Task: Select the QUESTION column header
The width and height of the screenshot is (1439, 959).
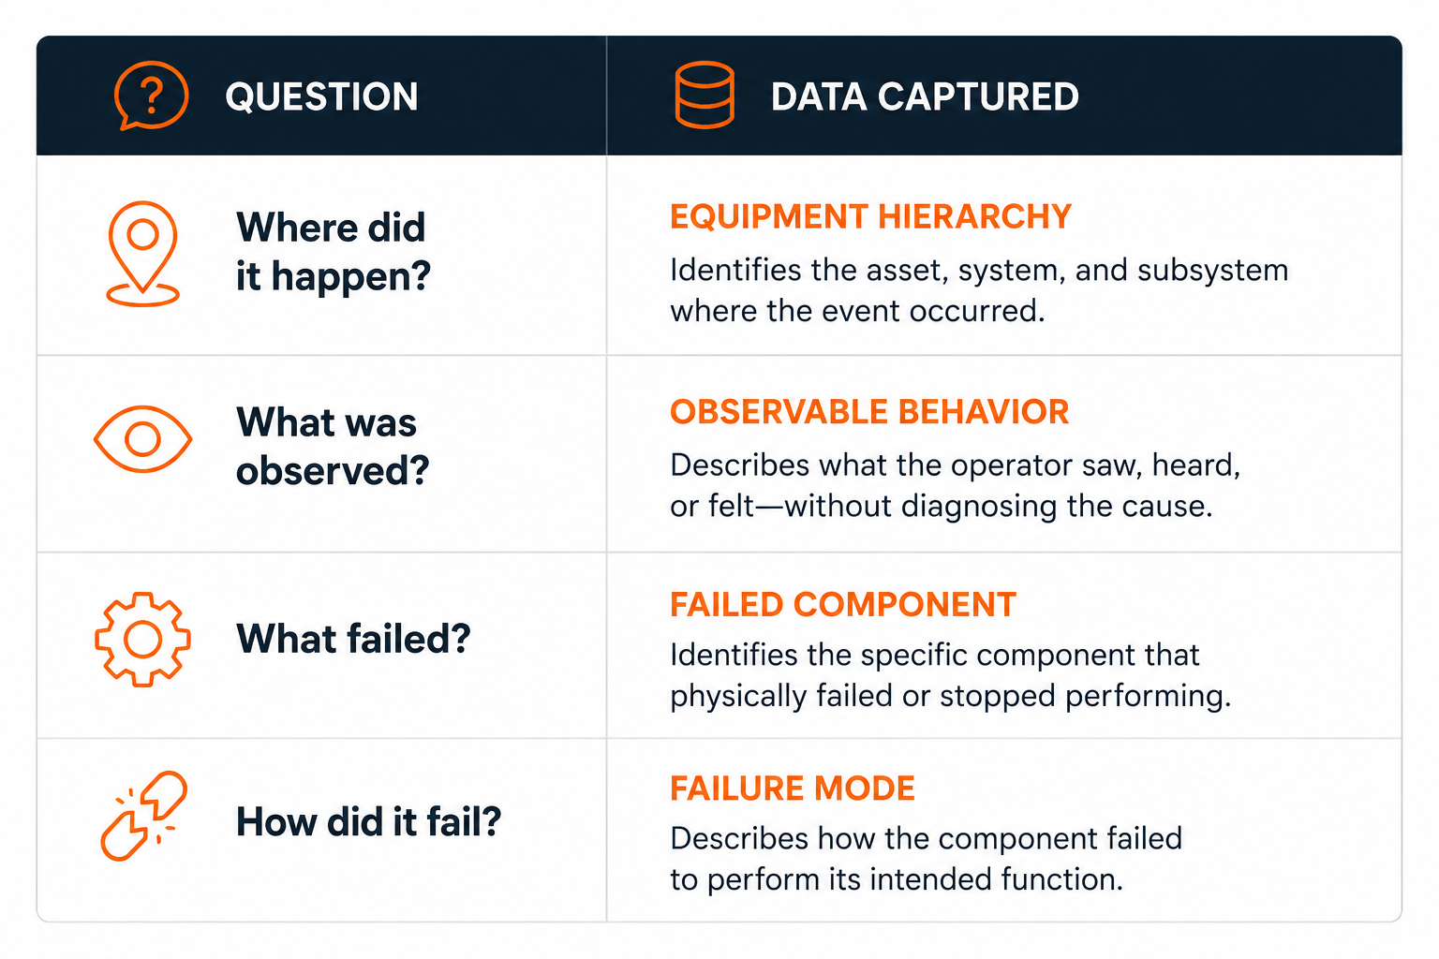Action: tap(321, 96)
